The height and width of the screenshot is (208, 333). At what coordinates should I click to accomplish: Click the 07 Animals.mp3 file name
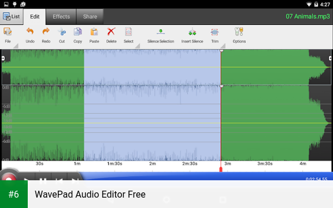pyautogui.click(x=308, y=16)
